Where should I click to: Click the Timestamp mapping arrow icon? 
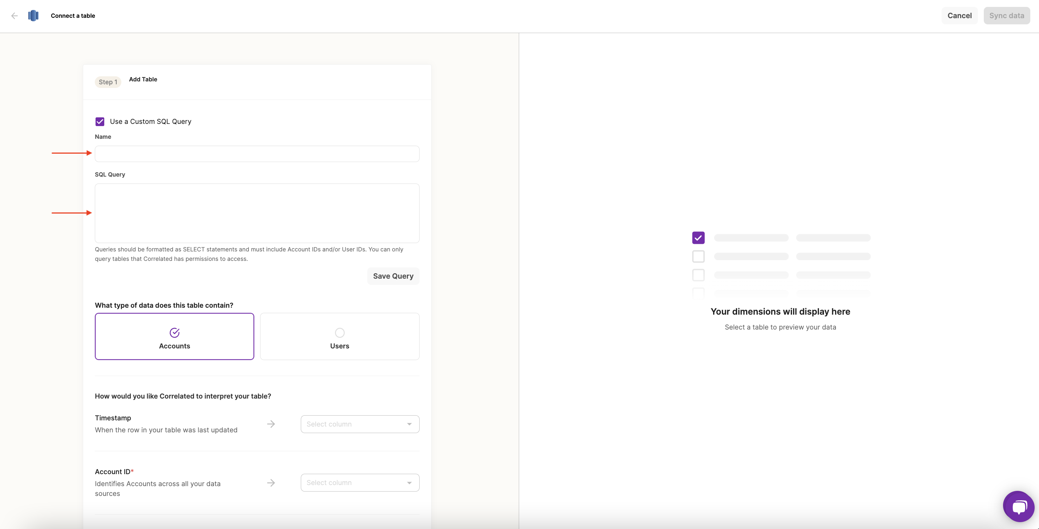click(x=271, y=424)
